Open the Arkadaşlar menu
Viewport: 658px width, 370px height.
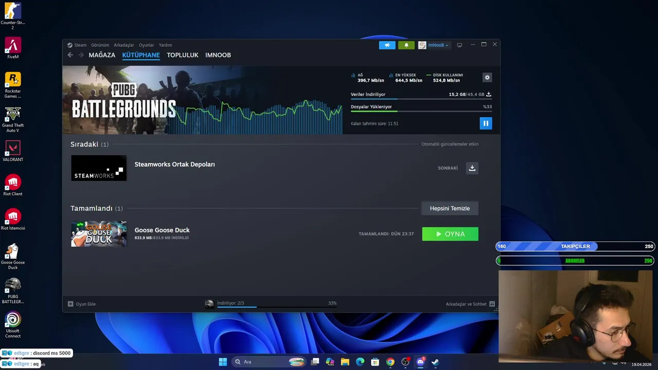click(x=124, y=45)
